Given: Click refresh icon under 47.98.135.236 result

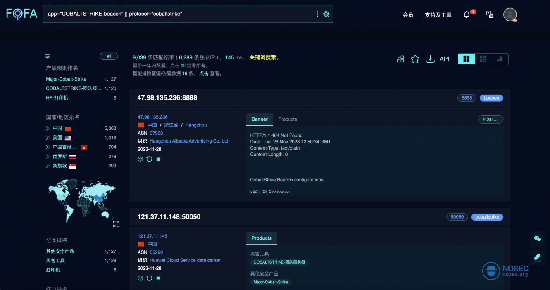Looking at the screenshot, I should [x=149, y=159].
